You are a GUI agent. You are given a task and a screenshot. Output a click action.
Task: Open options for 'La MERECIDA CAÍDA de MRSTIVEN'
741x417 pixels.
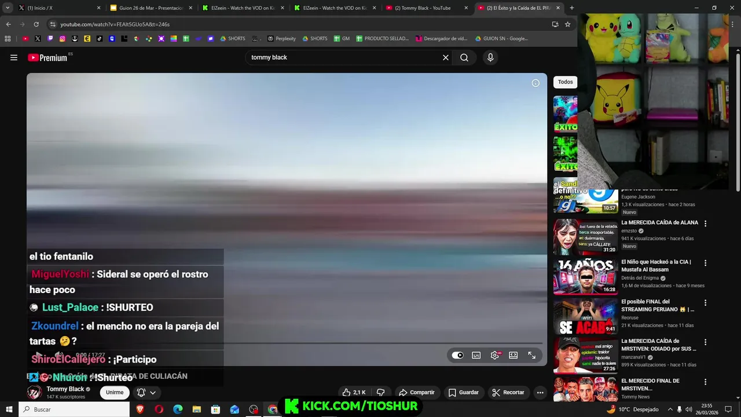pos(705,342)
